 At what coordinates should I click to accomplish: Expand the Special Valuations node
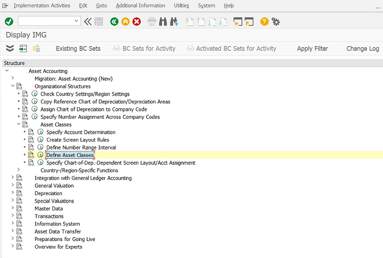(13, 200)
